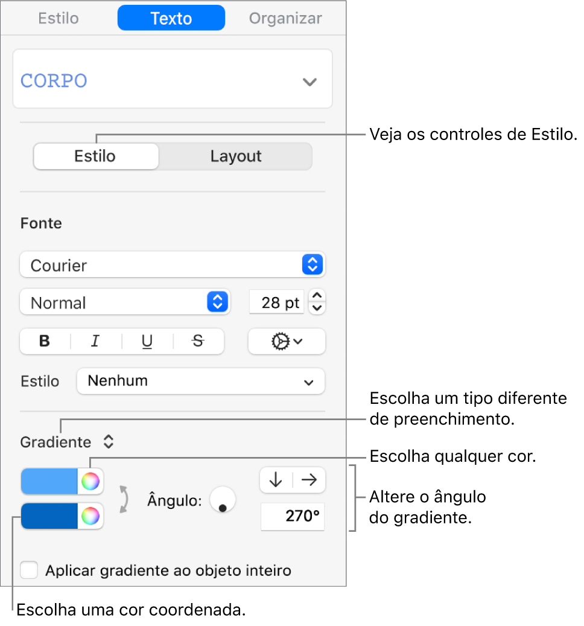This screenshot has height=626, width=584.
Task: Open the Courier font dropdown
Action: (173, 265)
